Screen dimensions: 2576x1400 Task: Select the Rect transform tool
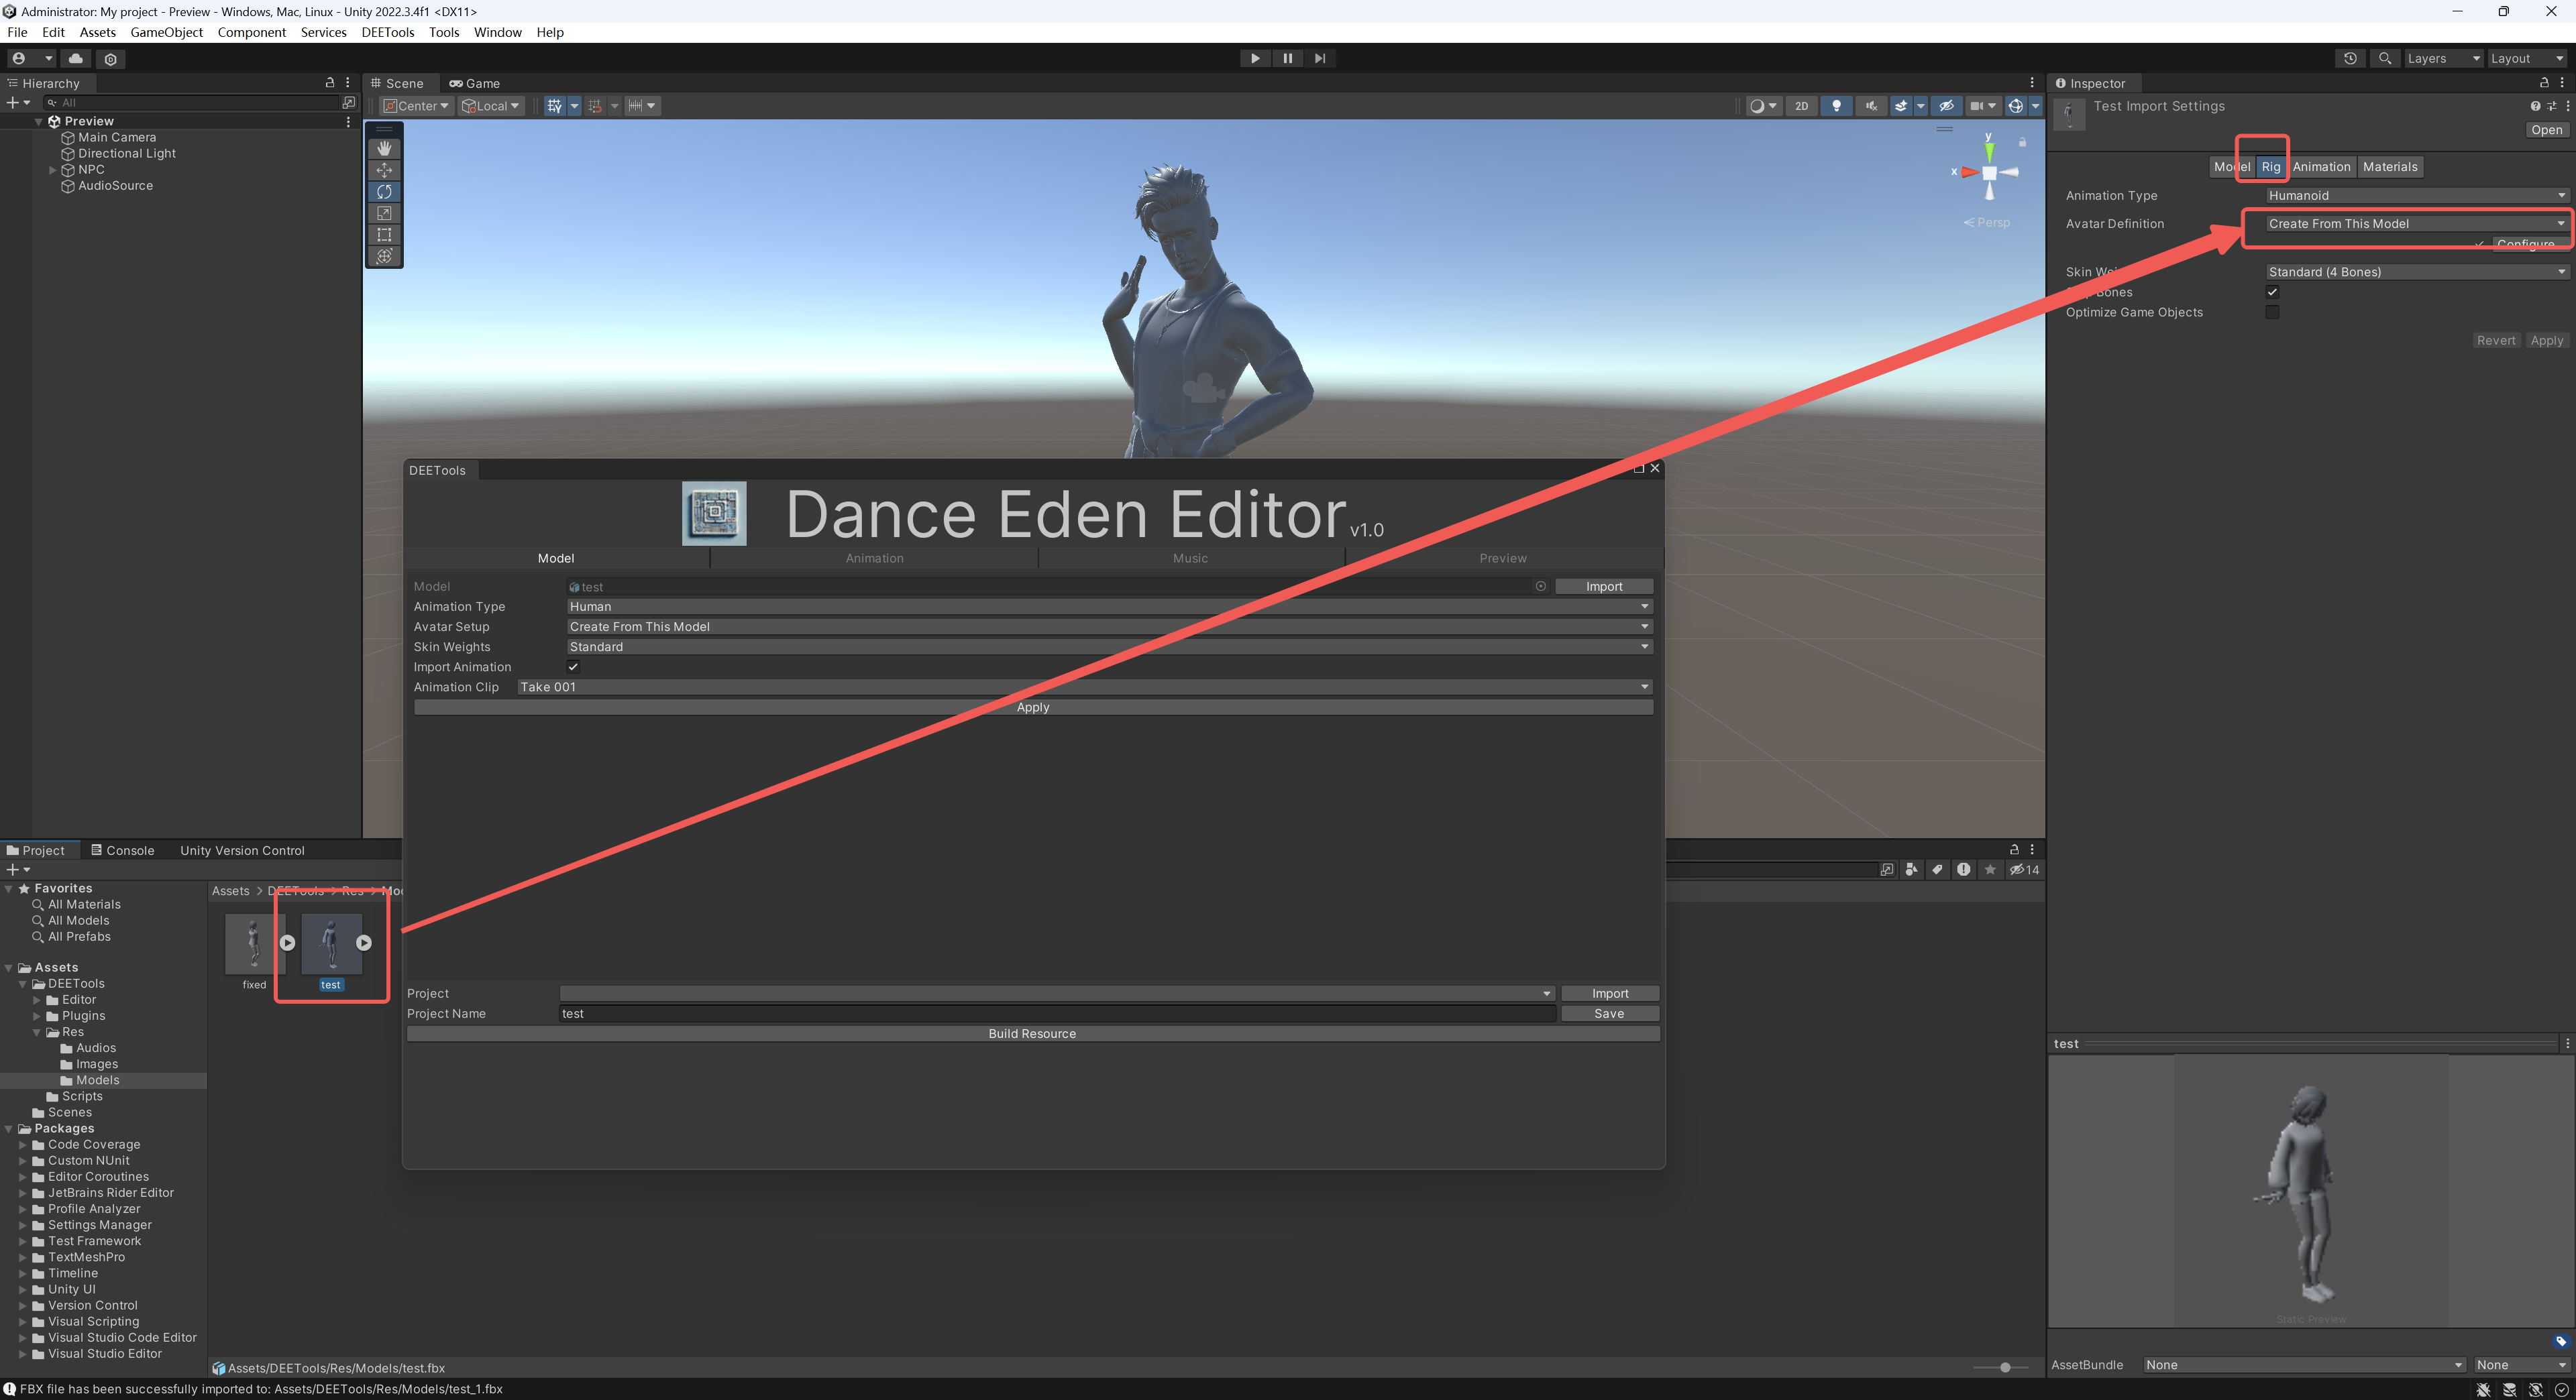[x=384, y=235]
